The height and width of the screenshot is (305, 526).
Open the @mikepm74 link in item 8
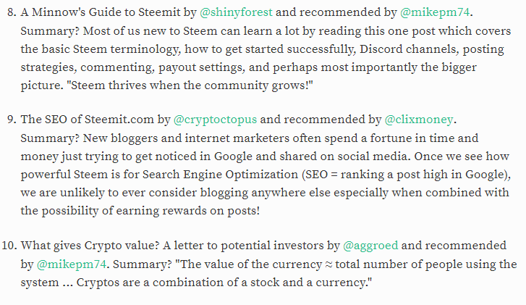pos(435,12)
